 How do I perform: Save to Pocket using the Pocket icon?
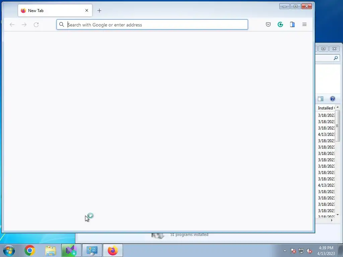point(268,24)
